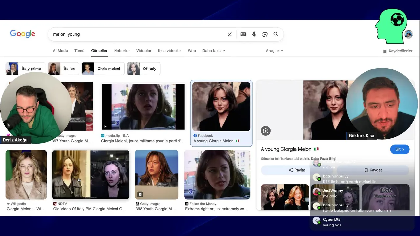Open Facebook A young Giorgia Meloni thumbnail
The width and height of the screenshot is (420, 236).
pyautogui.click(x=221, y=107)
